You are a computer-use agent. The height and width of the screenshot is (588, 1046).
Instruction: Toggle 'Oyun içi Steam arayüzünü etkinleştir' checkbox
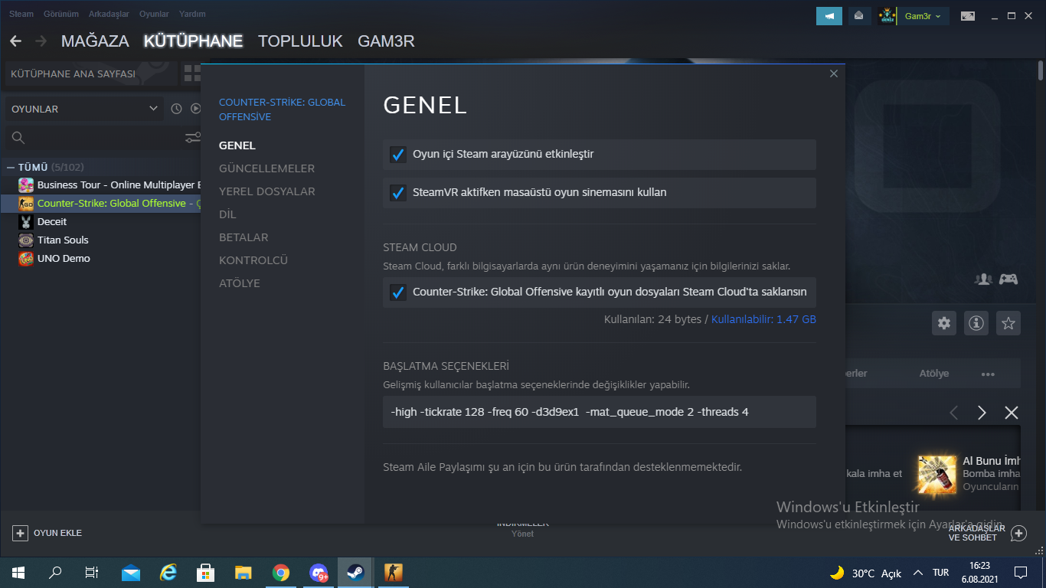click(x=398, y=155)
